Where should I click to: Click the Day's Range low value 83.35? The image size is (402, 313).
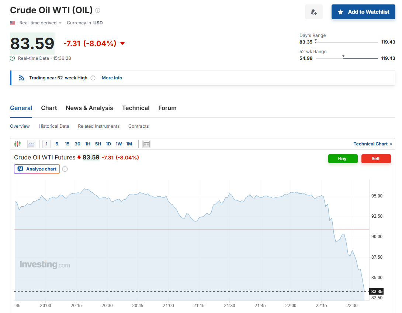[x=306, y=42]
